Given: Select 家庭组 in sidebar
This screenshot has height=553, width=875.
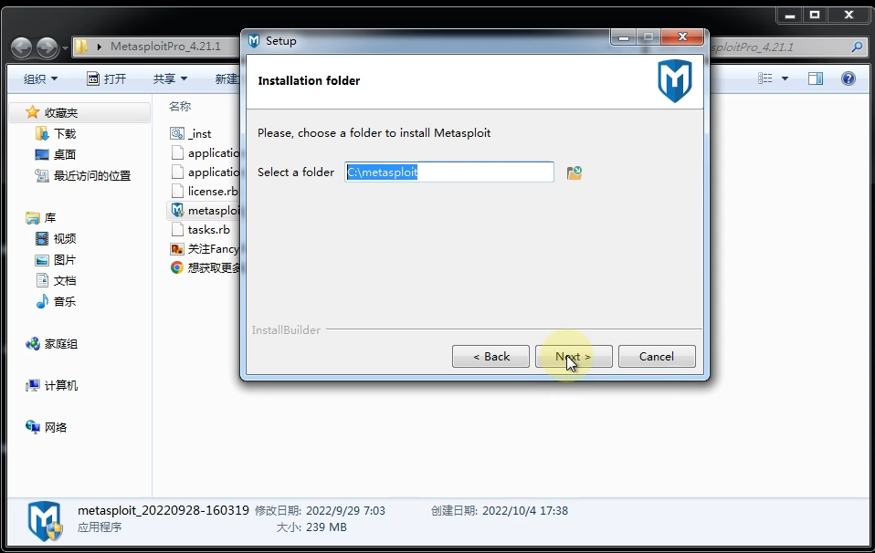Looking at the screenshot, I should pos(52,344).
